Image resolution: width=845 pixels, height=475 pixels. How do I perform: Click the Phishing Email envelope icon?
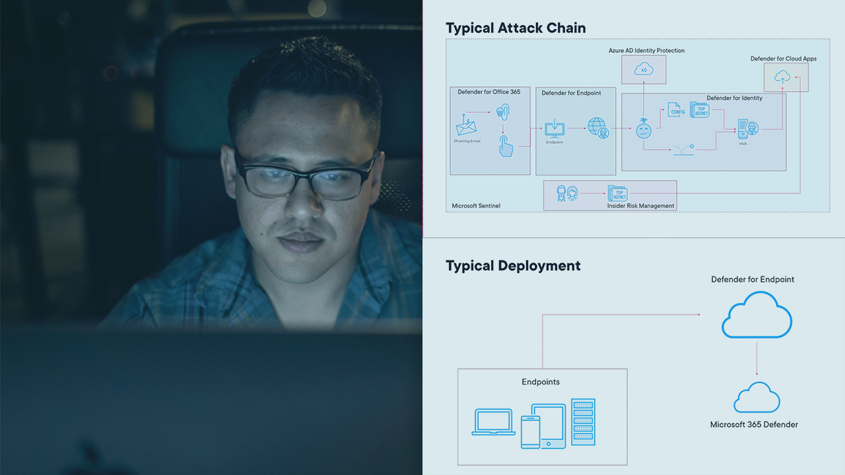click(466, 126)
